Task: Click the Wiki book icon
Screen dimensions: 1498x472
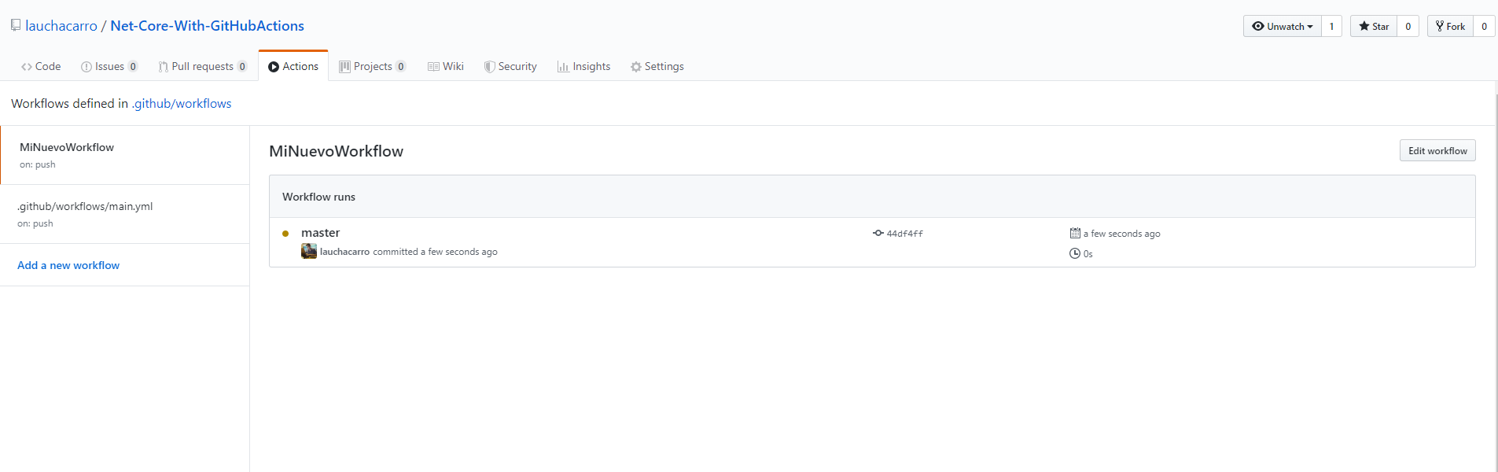Action: [433, 67]
